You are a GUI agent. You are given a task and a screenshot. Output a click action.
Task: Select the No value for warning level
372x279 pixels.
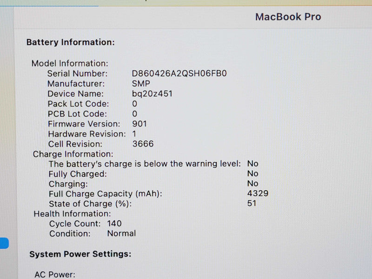(x=252, y=164)
